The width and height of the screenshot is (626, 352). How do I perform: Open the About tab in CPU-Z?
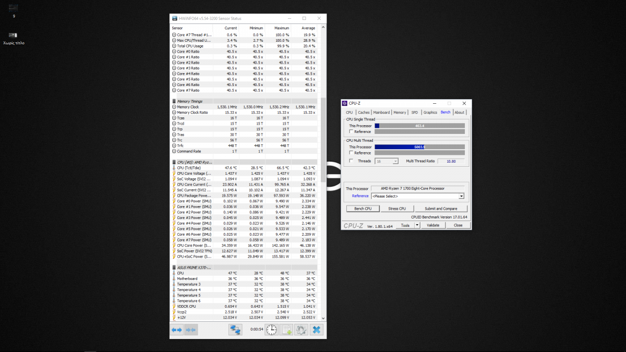(459, 112)
